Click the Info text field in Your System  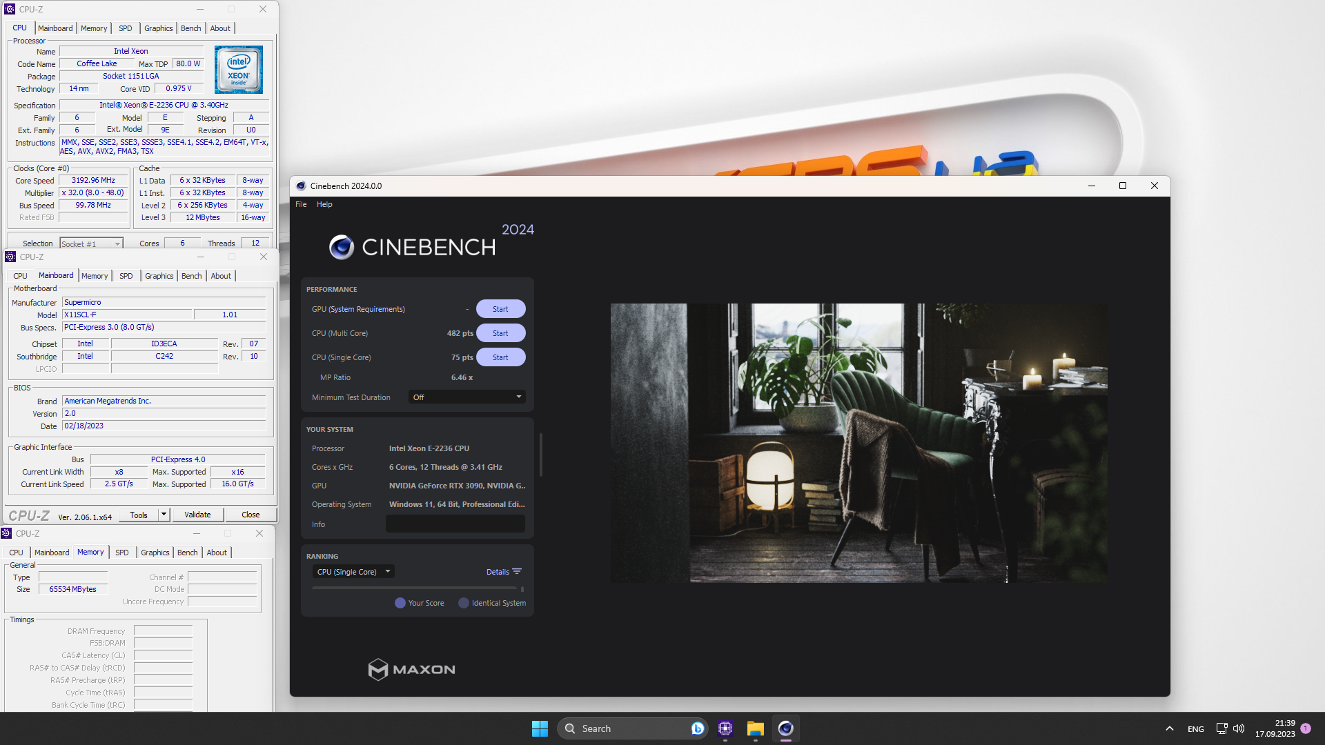[455, 524]
